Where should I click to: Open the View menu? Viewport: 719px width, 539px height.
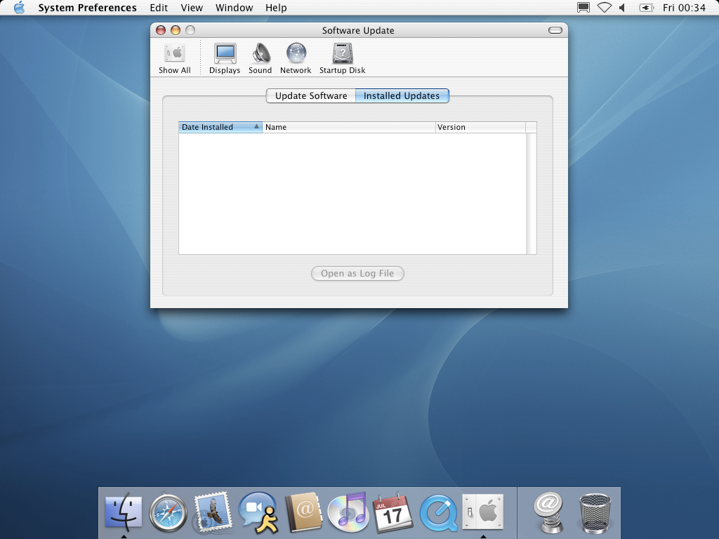pyautogui.click(x=192, y=8)
